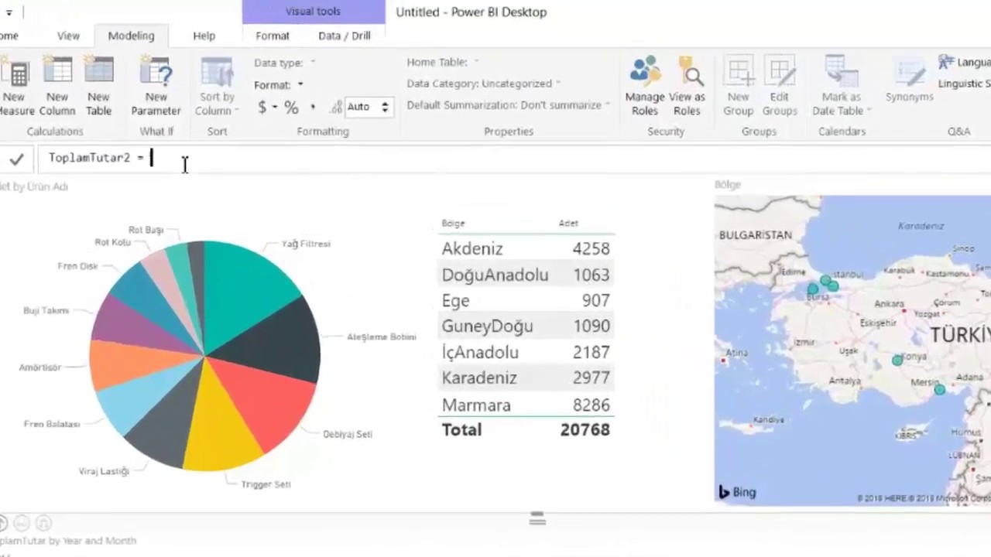Viewport: 991px width, 557px height.
Task: Switch to the Modeling tab
Action: [131, 36]
